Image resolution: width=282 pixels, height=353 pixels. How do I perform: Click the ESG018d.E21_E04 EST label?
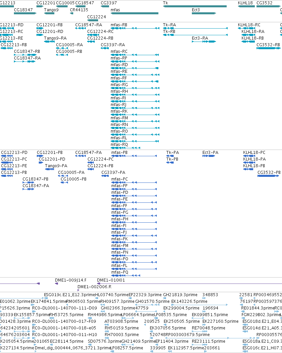[x=262, y=321]
